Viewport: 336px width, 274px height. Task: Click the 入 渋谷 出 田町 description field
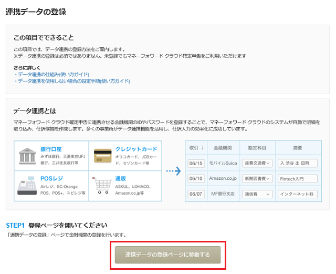pos(297,163)
